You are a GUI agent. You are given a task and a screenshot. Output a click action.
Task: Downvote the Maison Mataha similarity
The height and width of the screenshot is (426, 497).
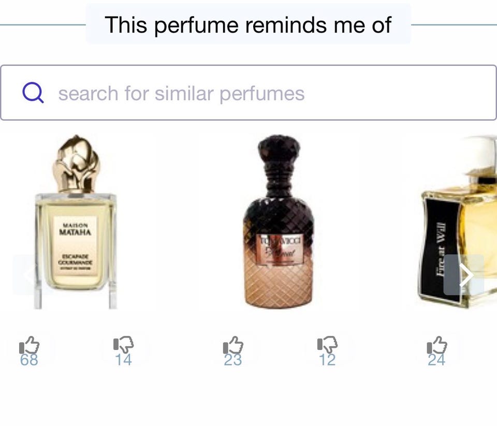tap(123, 345)
